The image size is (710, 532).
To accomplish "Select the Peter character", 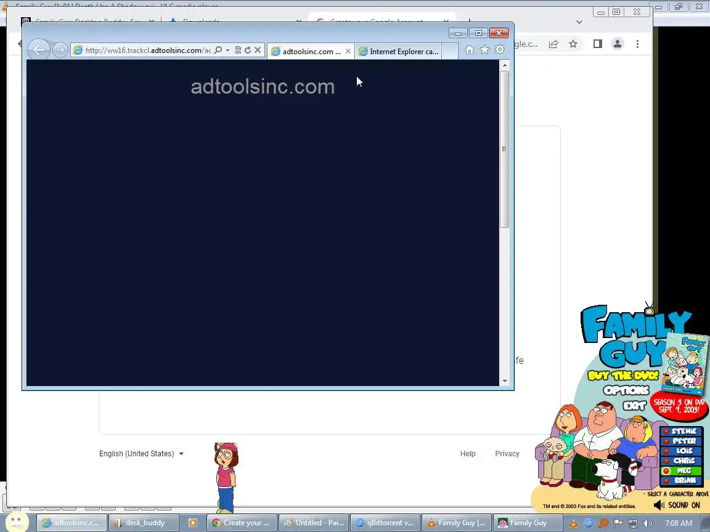I will 681,441.
